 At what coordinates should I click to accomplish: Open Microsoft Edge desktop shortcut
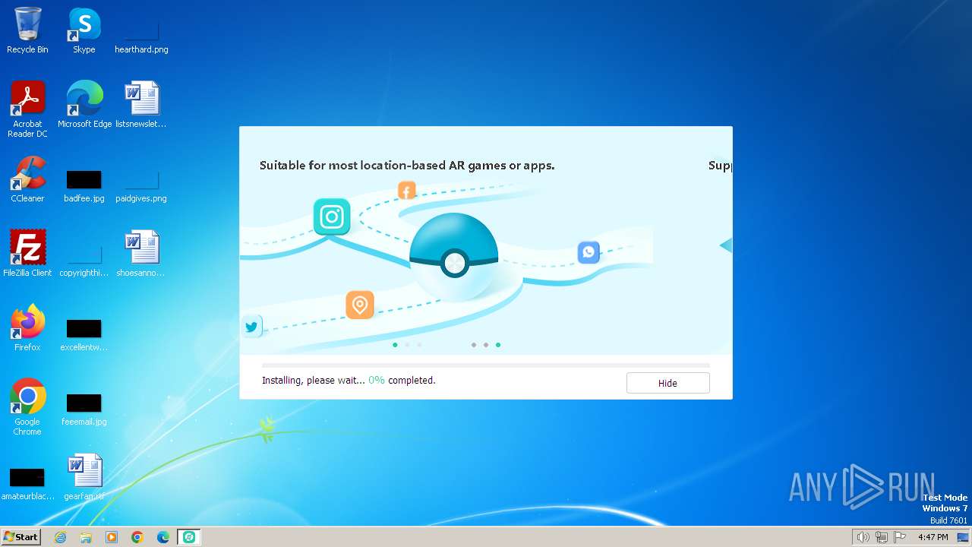click(84, 105)
